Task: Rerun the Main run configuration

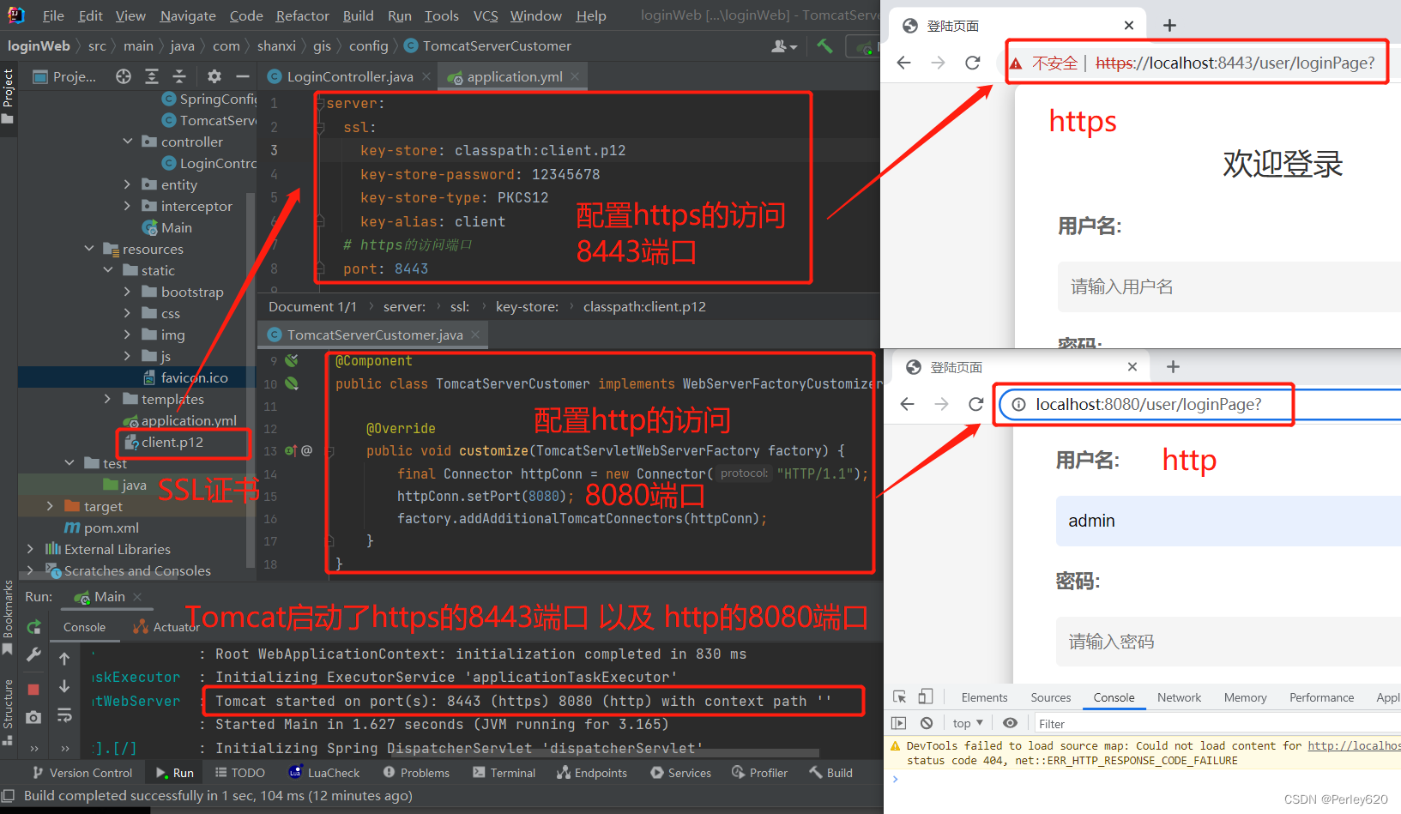Action: tap(33, 627)
